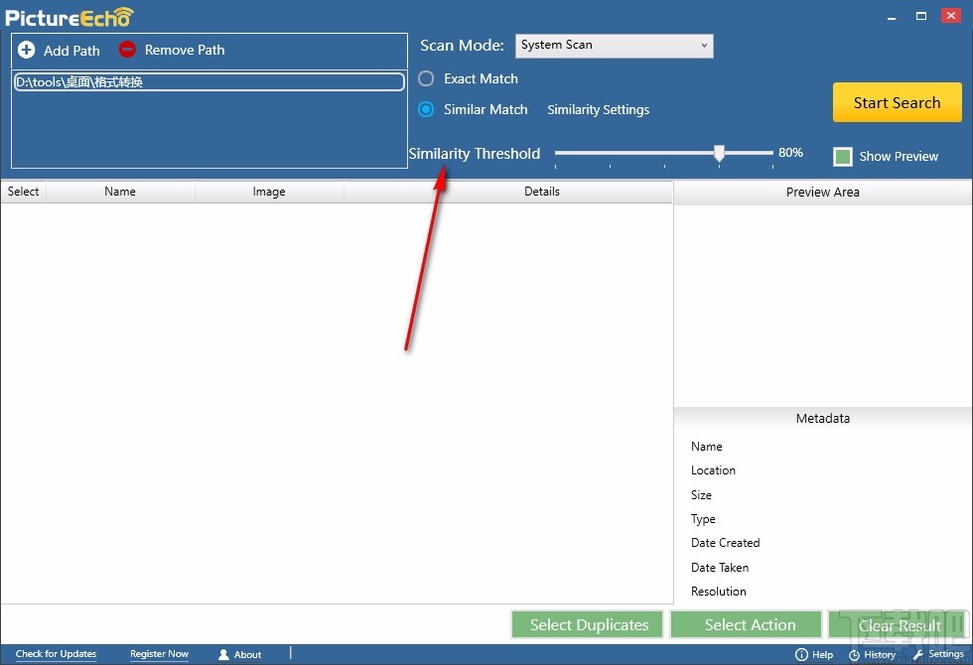Screen dimensions: 973x665
Task: Open the Scan Mode dropdown
Action: click(x=614, y=46)
